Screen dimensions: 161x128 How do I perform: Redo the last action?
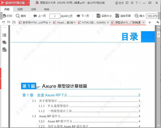(x=9, y=22)
